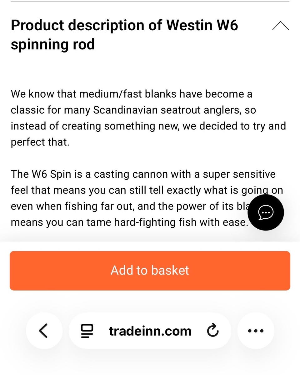
Task: Open the browser three-dot menu
Action: [x=256, y=331]
